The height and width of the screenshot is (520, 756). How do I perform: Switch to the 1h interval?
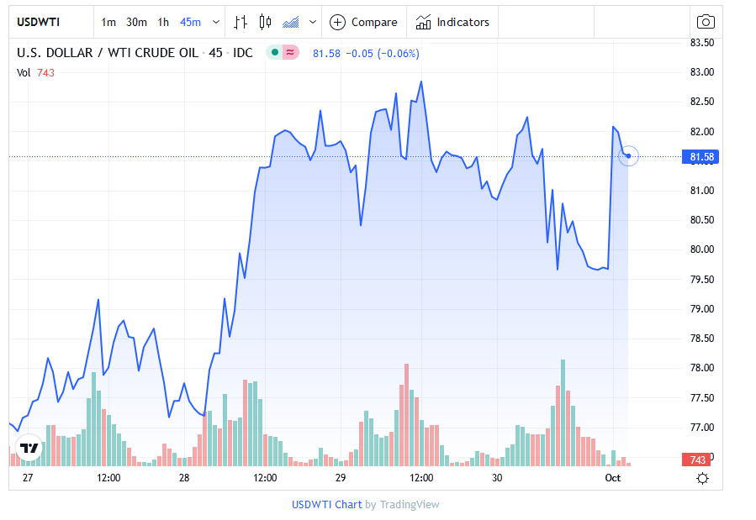coord(163,22)
